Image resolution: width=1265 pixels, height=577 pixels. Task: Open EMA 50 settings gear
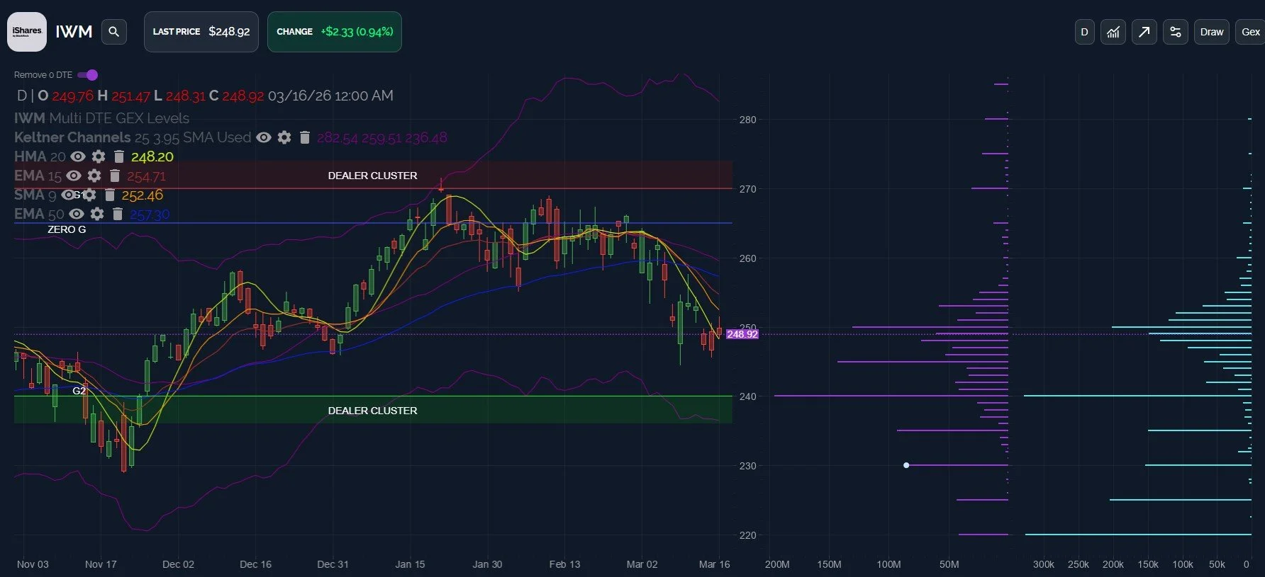97,214
